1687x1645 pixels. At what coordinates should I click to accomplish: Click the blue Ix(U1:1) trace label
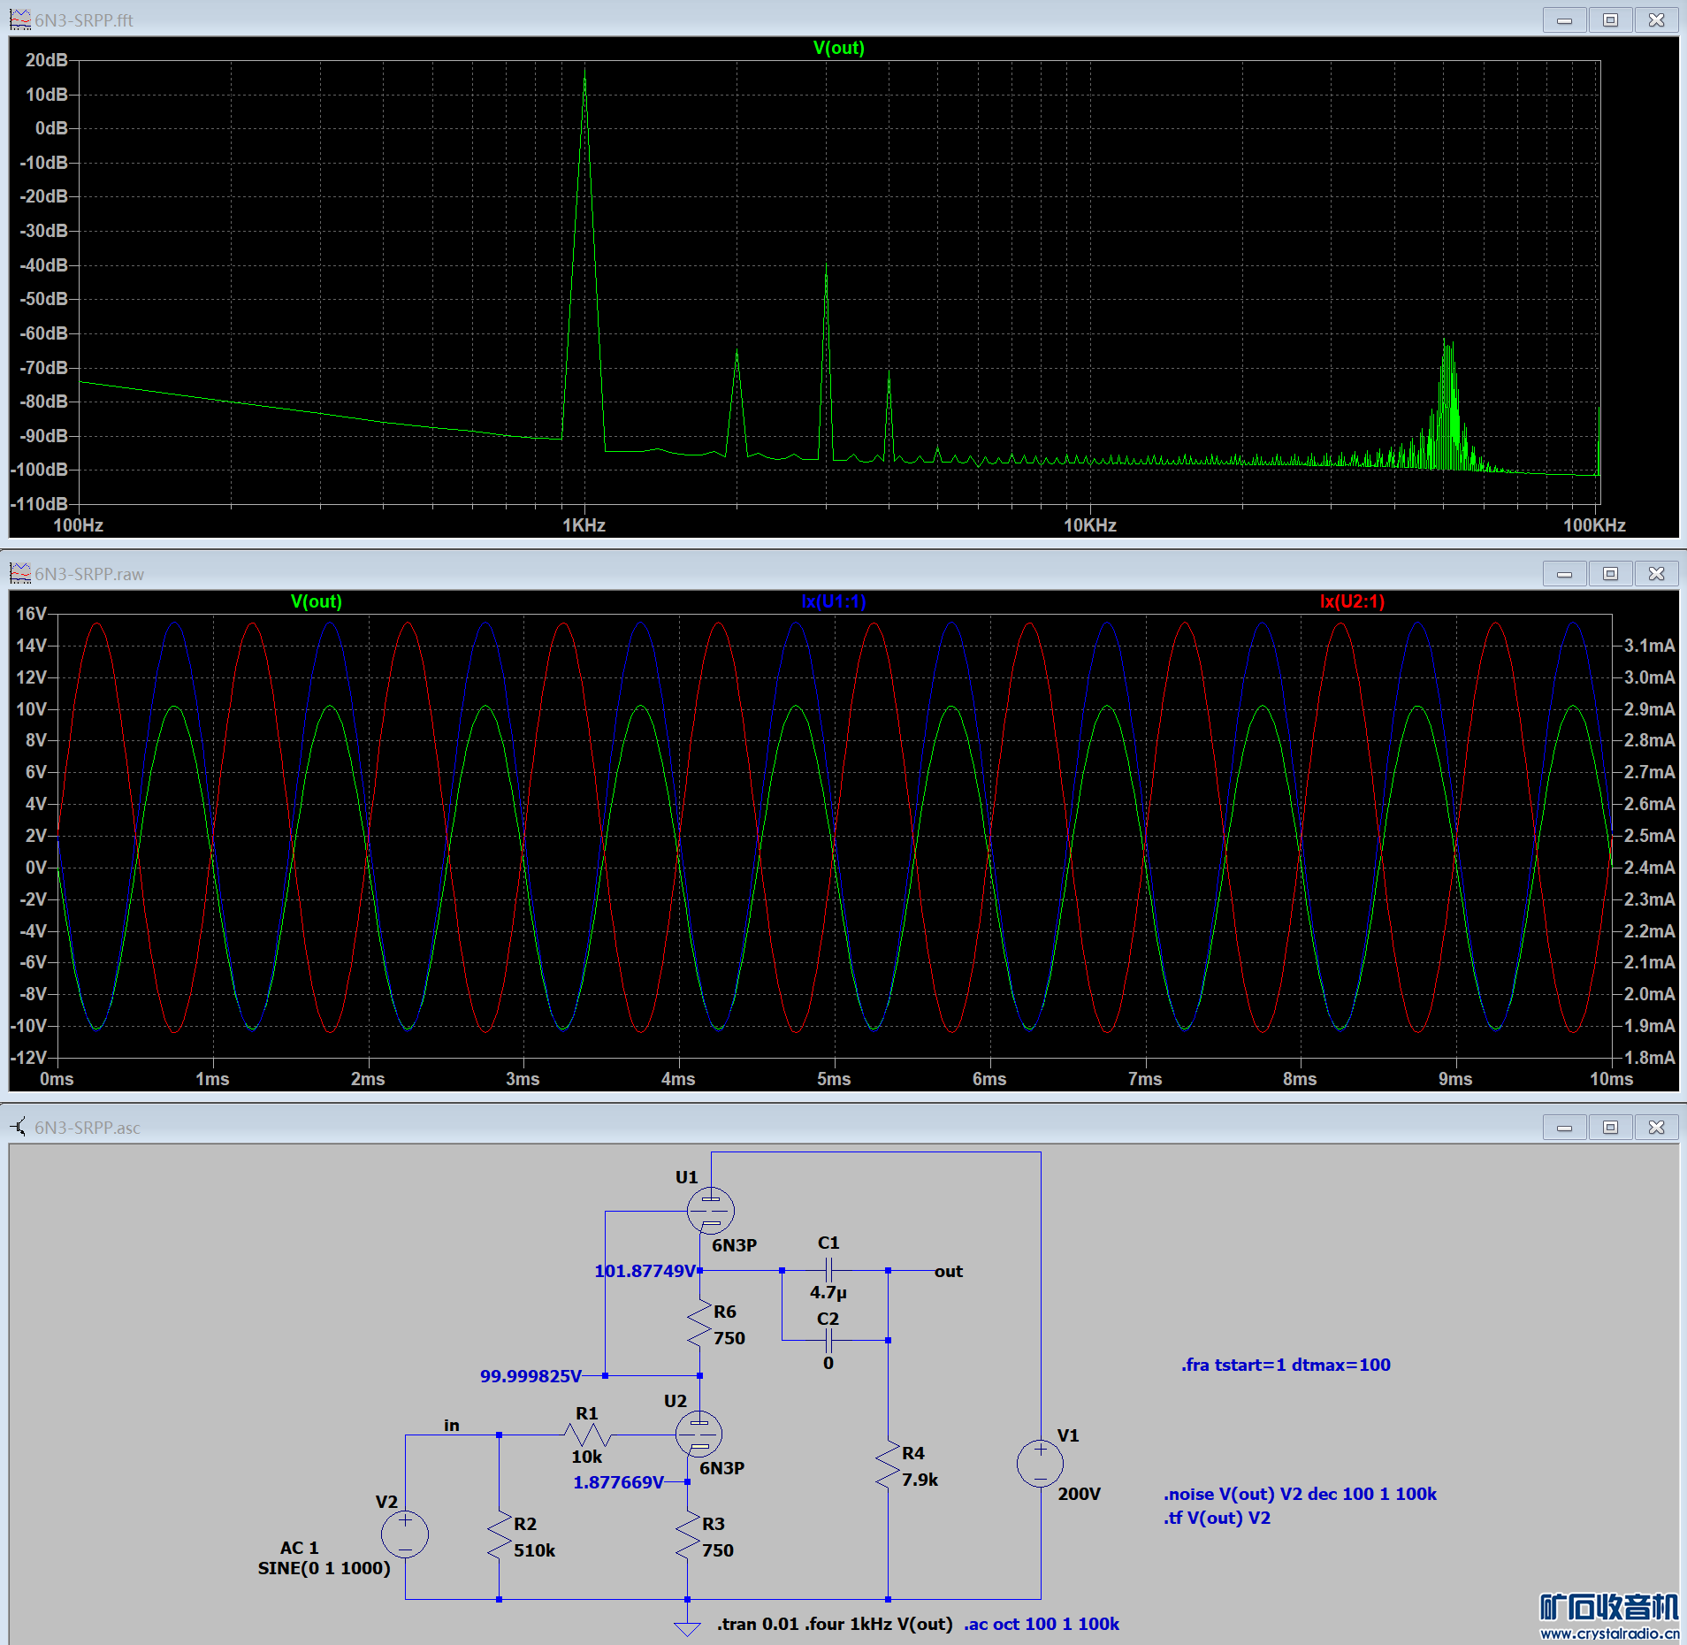coord(834,601)
